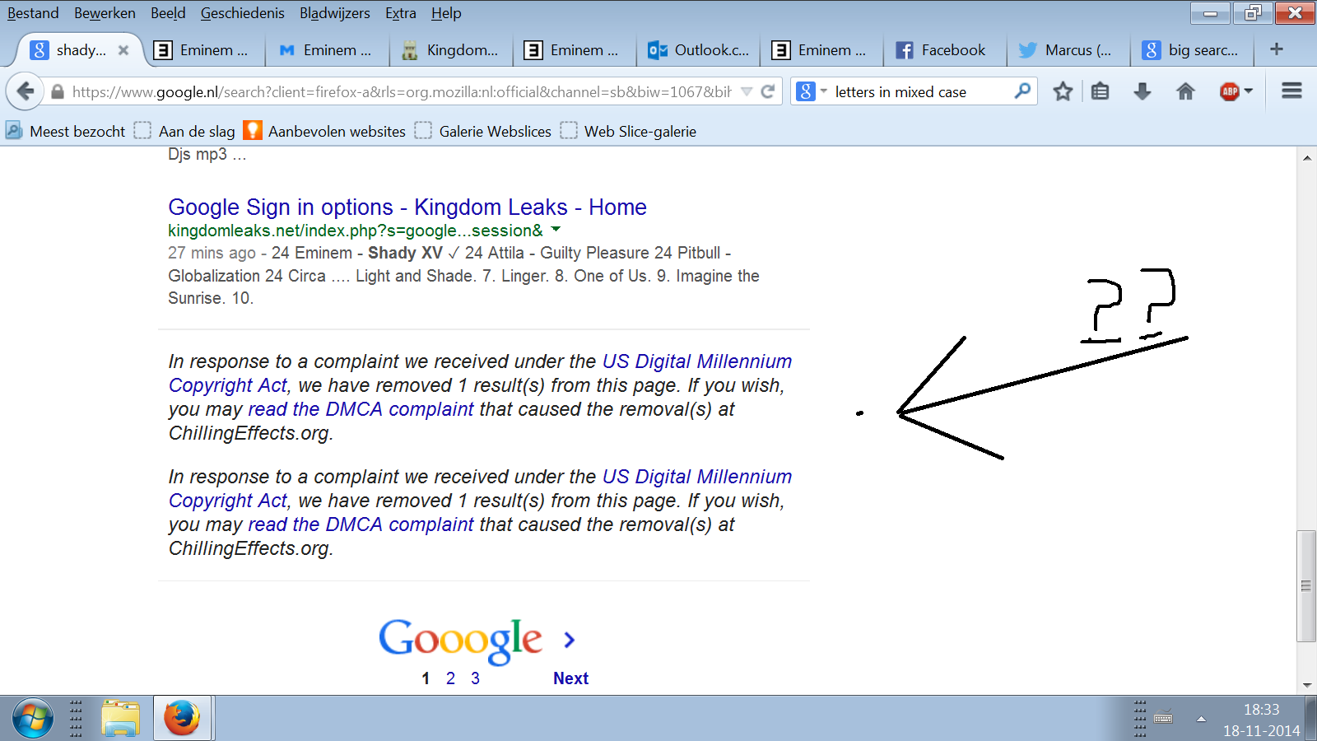Open the Web Slice-galerie bookmark
This screenshot has width=1317, height=741.
click(x=628, y=131)
